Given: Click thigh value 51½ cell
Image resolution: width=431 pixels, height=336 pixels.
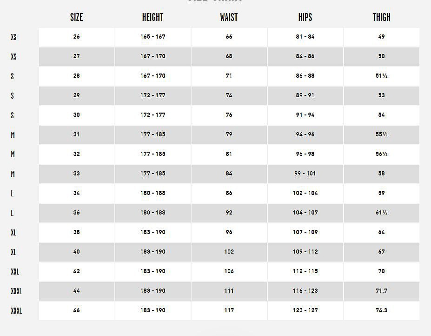Looking at the screenshot, I should (x=382, y=76).
